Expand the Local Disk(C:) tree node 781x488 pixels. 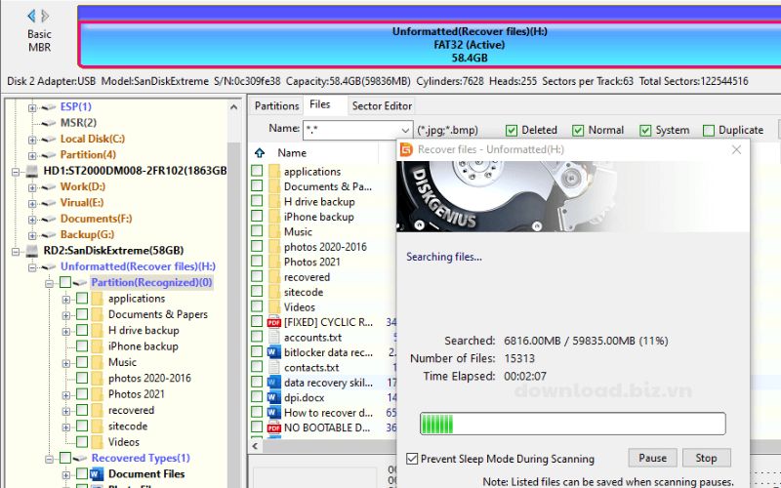(x=32, y=140)
